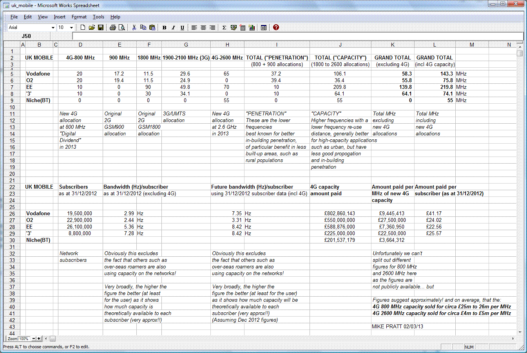Open the Format menu

[79, 17]
